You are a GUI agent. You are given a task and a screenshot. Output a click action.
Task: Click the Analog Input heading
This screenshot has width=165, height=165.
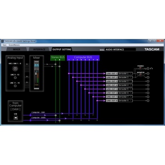pyautogui.click(x=15, y=58)
